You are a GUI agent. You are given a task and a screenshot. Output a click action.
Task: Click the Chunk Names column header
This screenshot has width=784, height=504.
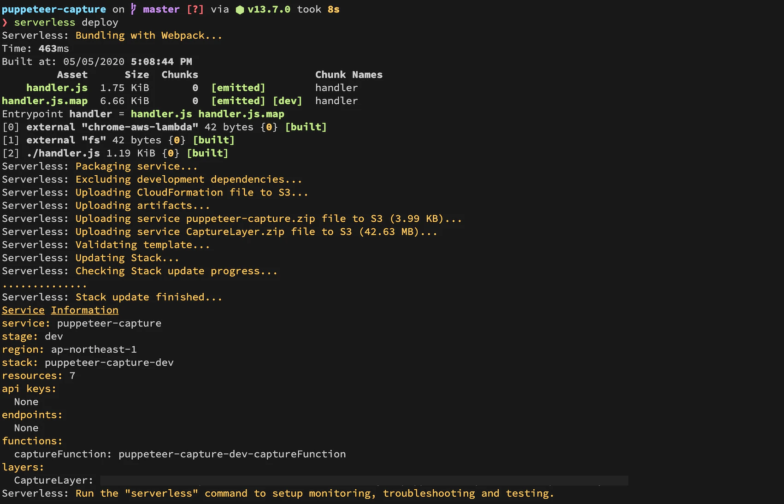349,75
